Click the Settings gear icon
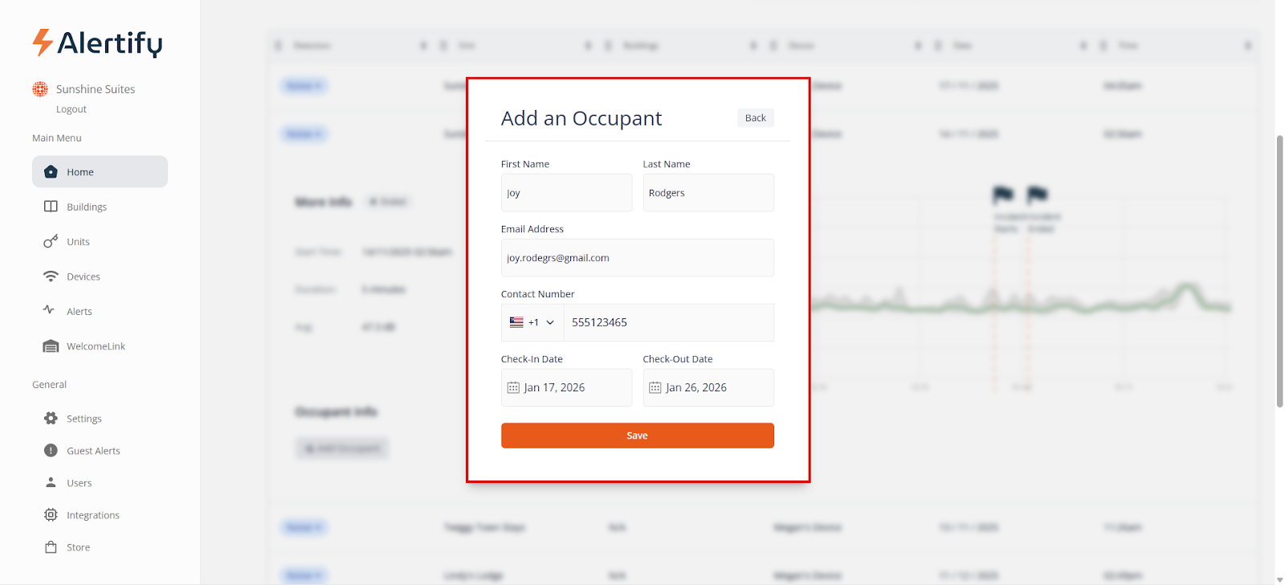Viewport: 1285px width, 585px height. [x=51, y=419]
